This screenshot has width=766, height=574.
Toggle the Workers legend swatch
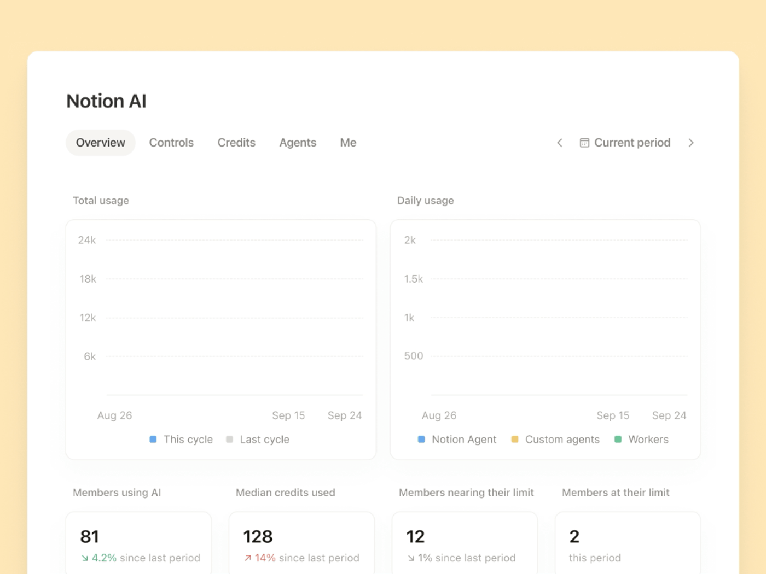(x=618, y=439)
